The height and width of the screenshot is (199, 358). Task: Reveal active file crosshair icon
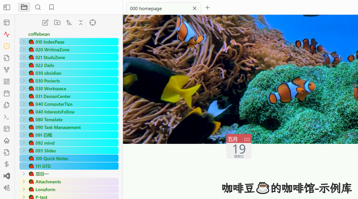[x=93, y=23]
